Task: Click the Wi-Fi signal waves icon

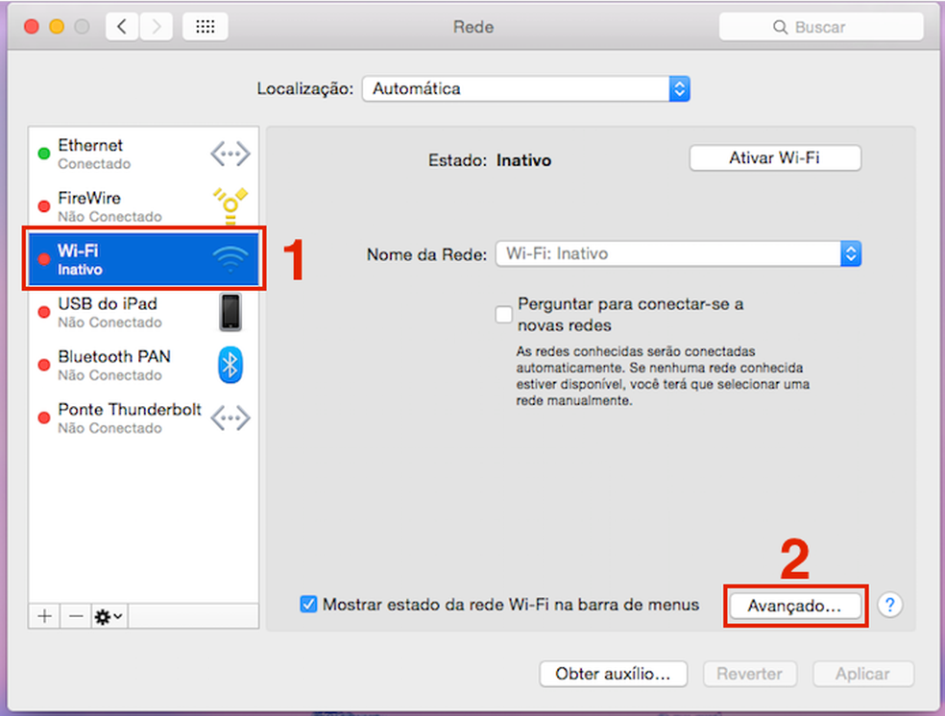Action: pyautogui.click(x=230, y=259)
